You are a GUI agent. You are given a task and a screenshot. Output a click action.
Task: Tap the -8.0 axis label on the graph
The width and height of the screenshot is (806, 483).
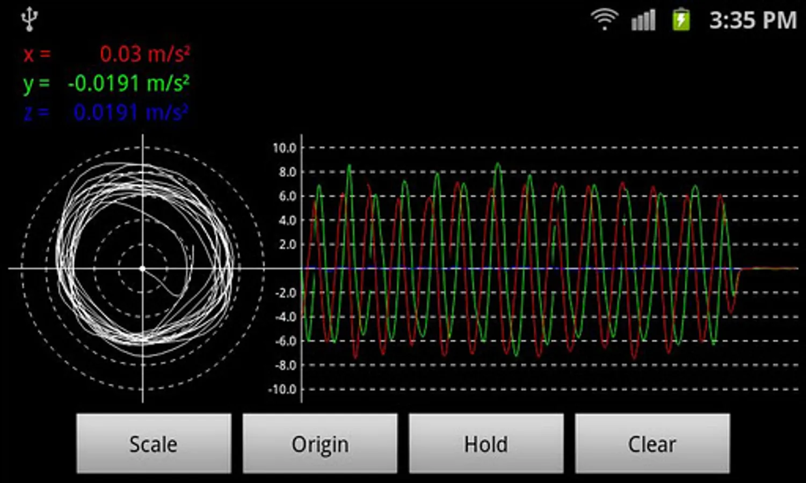click(x=285, y=365)
